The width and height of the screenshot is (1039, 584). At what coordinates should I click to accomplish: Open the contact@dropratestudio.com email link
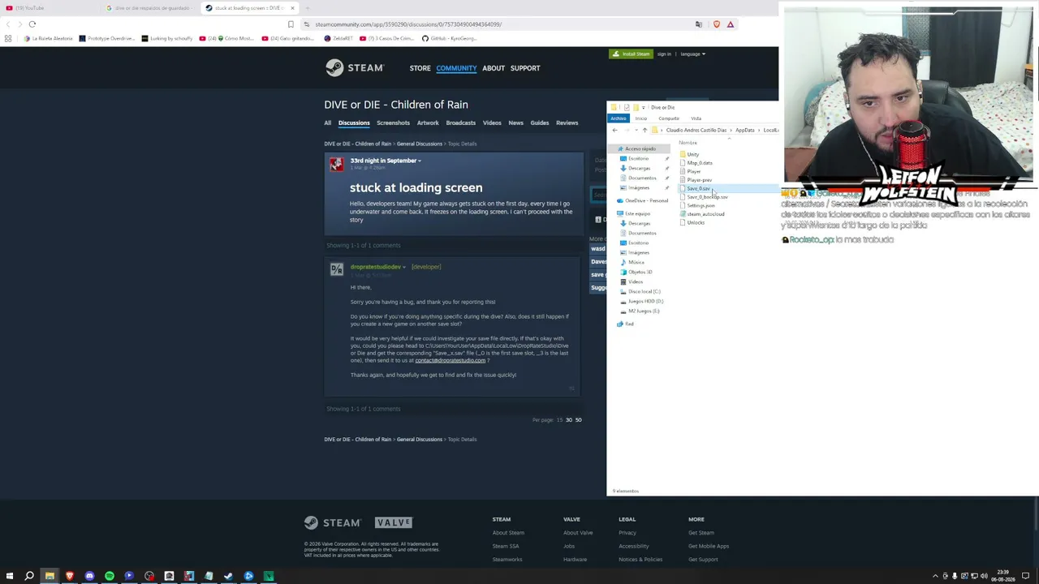point(451,360)
